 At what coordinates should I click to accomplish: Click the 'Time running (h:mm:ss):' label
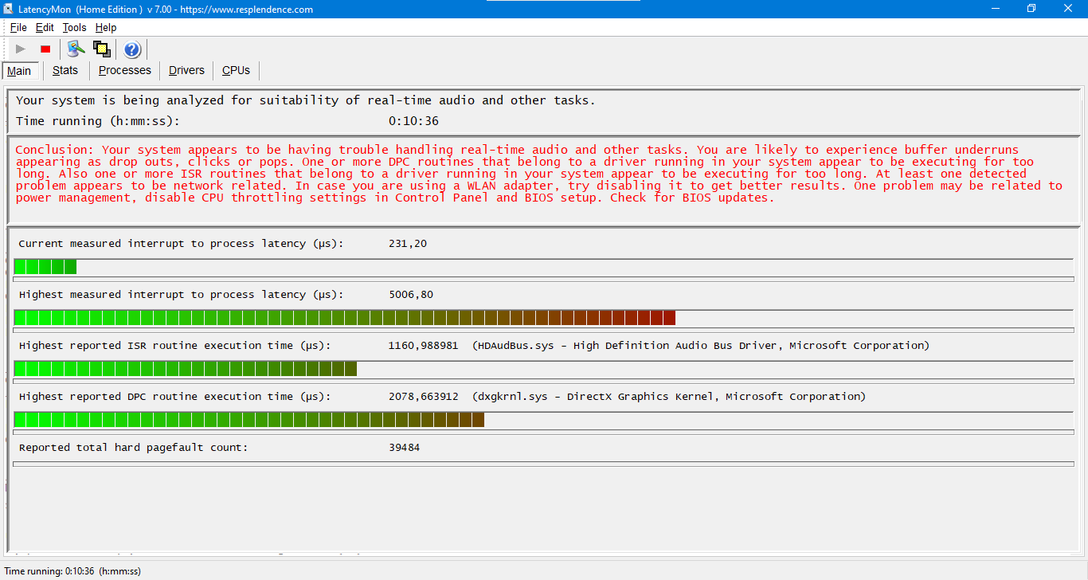98,121
